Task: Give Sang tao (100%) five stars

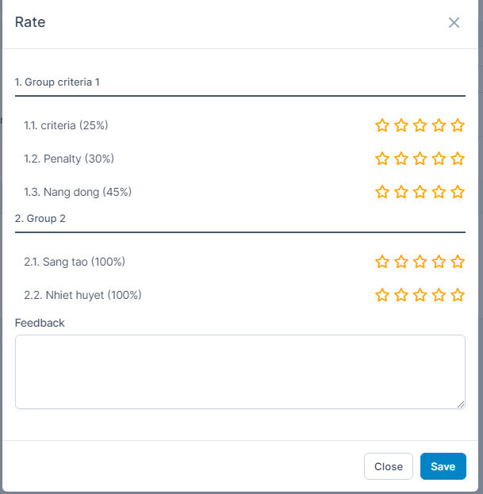Action: [x=458, y=262]
